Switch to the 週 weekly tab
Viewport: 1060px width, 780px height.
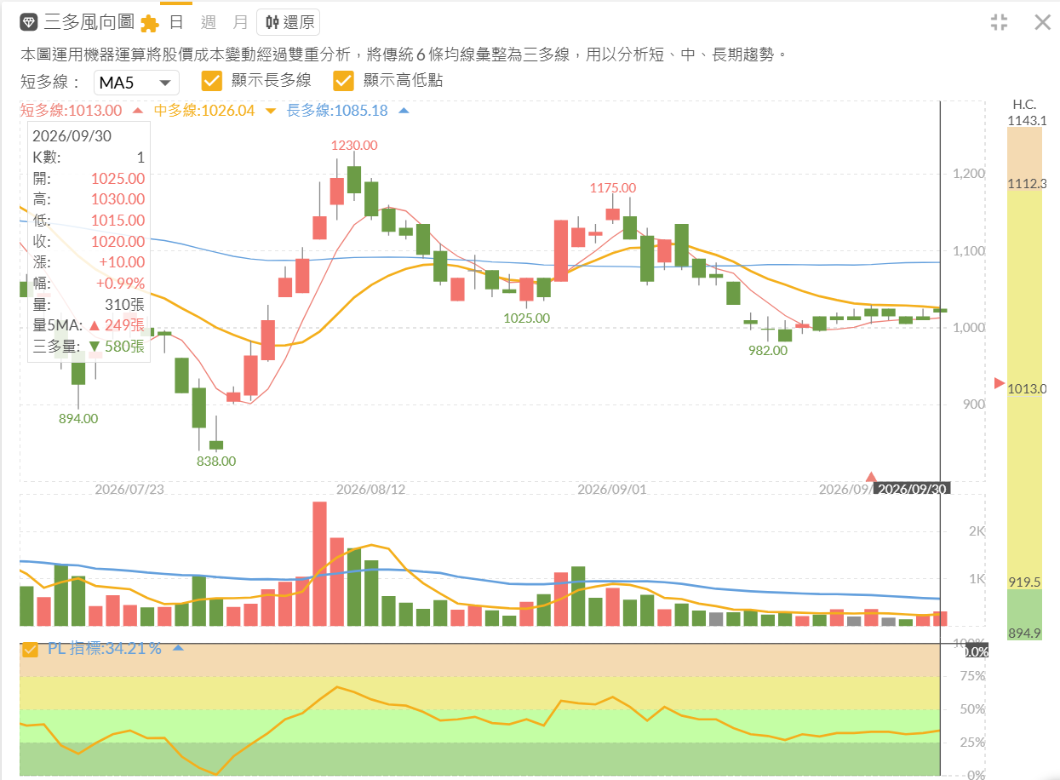point(209,22)
